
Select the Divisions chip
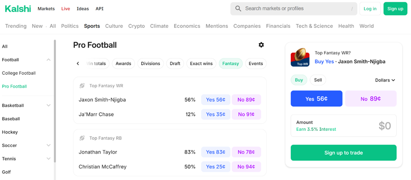point(150,63)
